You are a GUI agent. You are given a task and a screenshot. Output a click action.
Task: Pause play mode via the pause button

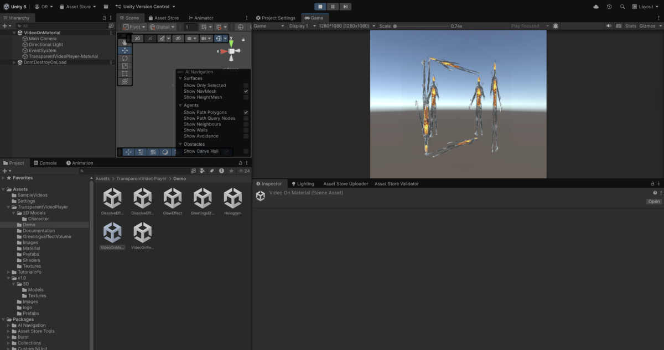333,6
